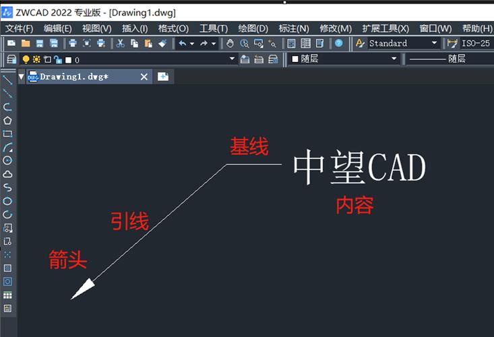The width and height of the screenshot is (494, 337).
Task: Select the Table tool
Action: pos(7,295)
